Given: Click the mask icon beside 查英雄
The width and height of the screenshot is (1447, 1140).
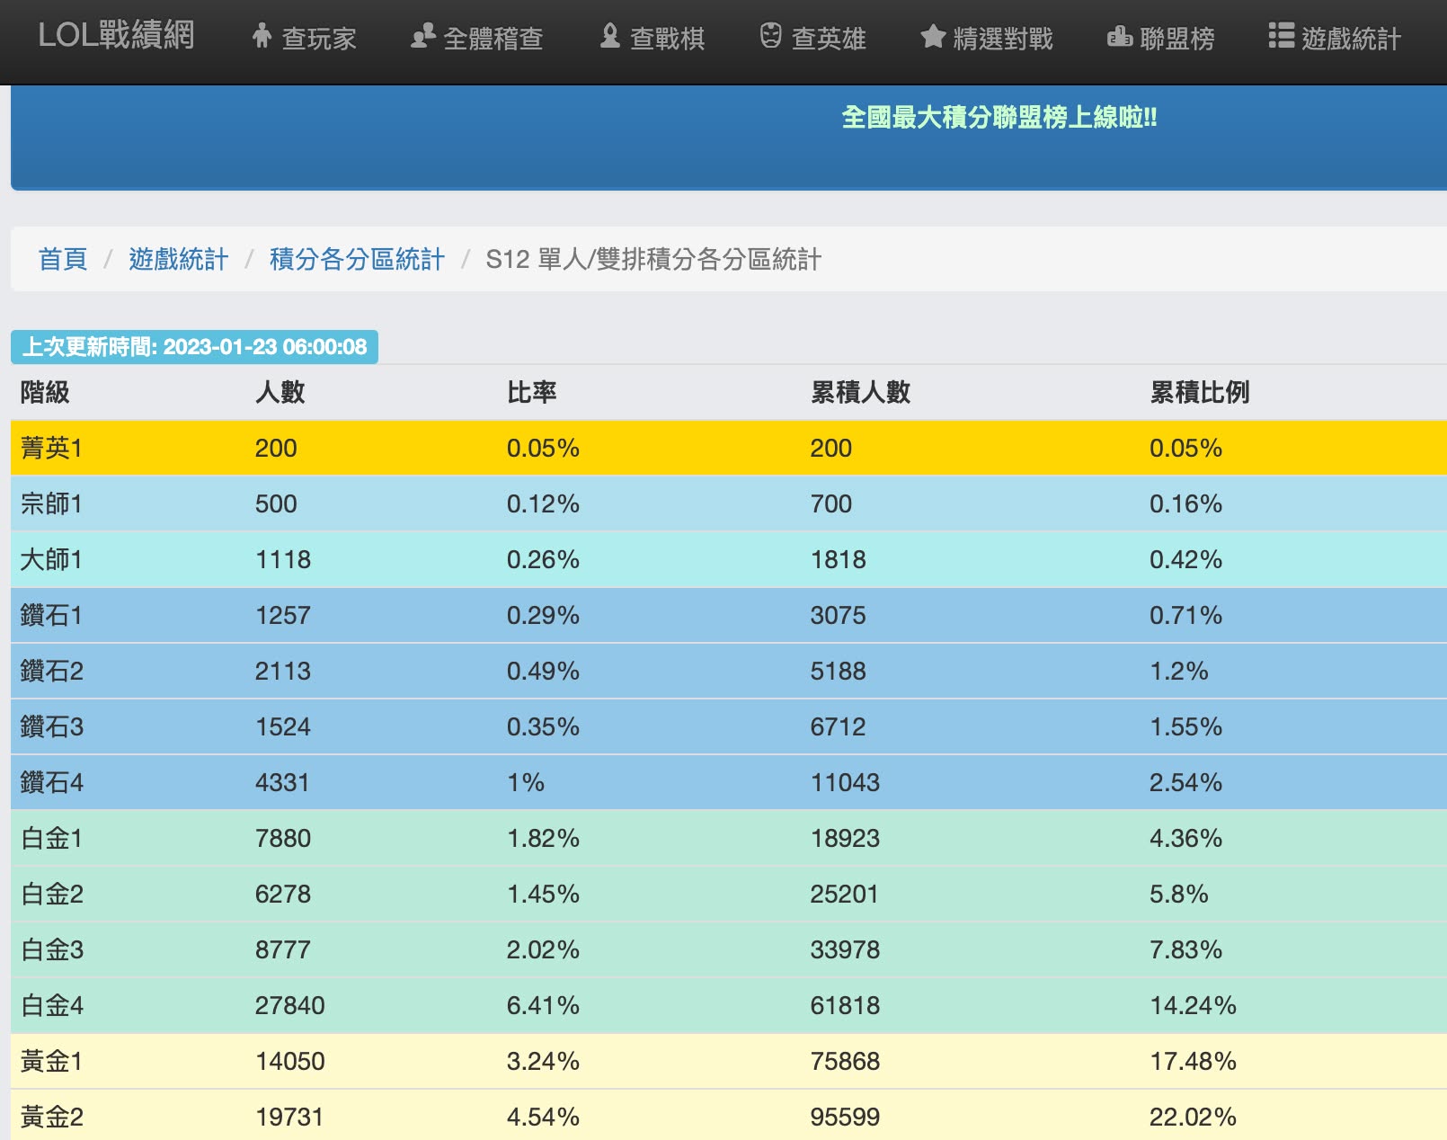Looking at the screenshot, I should point(770,36).
